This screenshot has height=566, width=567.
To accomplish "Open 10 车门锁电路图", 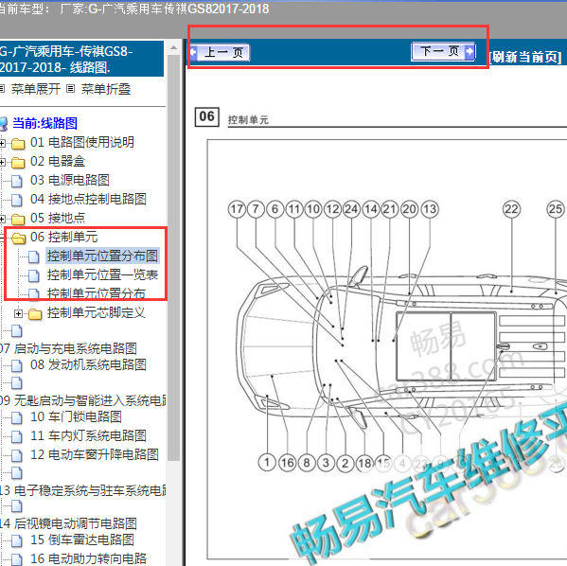I will [x=76, y=416].
